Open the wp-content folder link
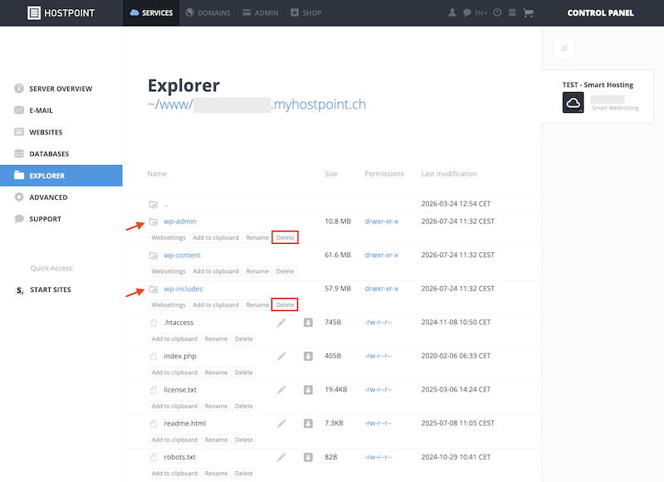The height and width of the screenshot is (482, 664). coord(182,256)
